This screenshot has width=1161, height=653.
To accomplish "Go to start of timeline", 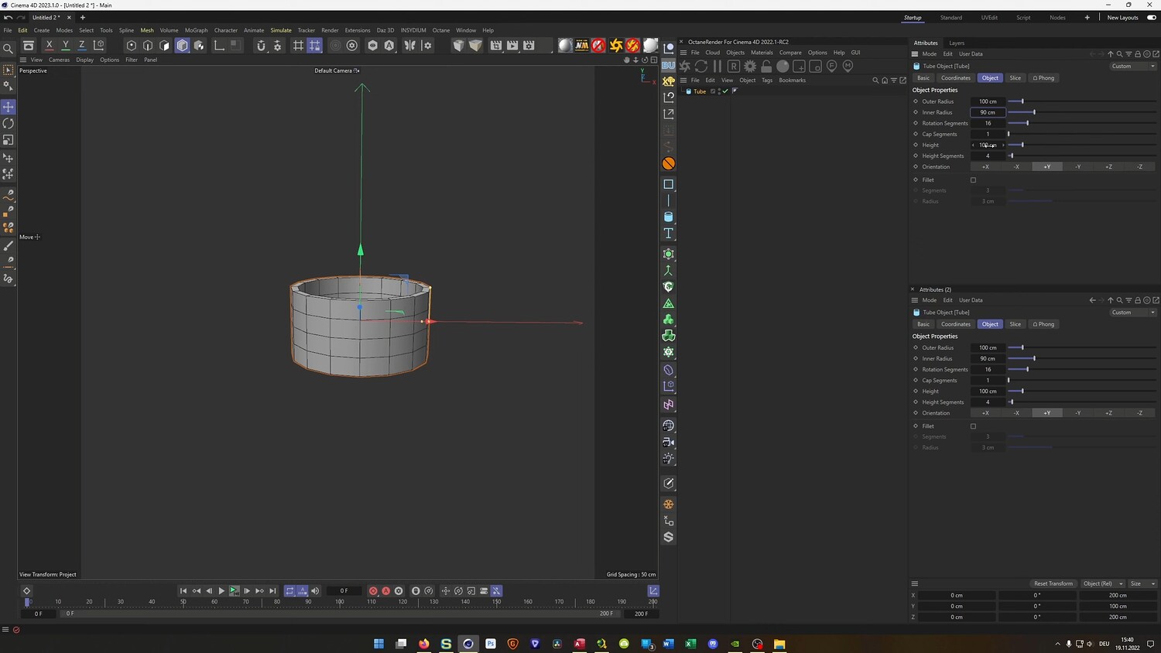I will point(183,591).
